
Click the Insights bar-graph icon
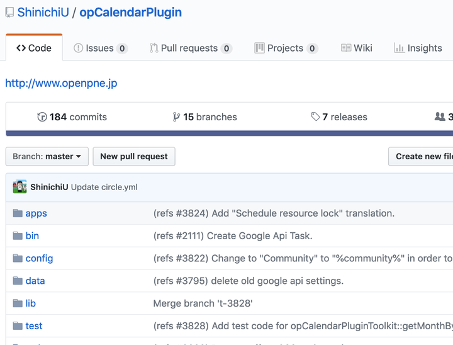click(x=399, y=48)
